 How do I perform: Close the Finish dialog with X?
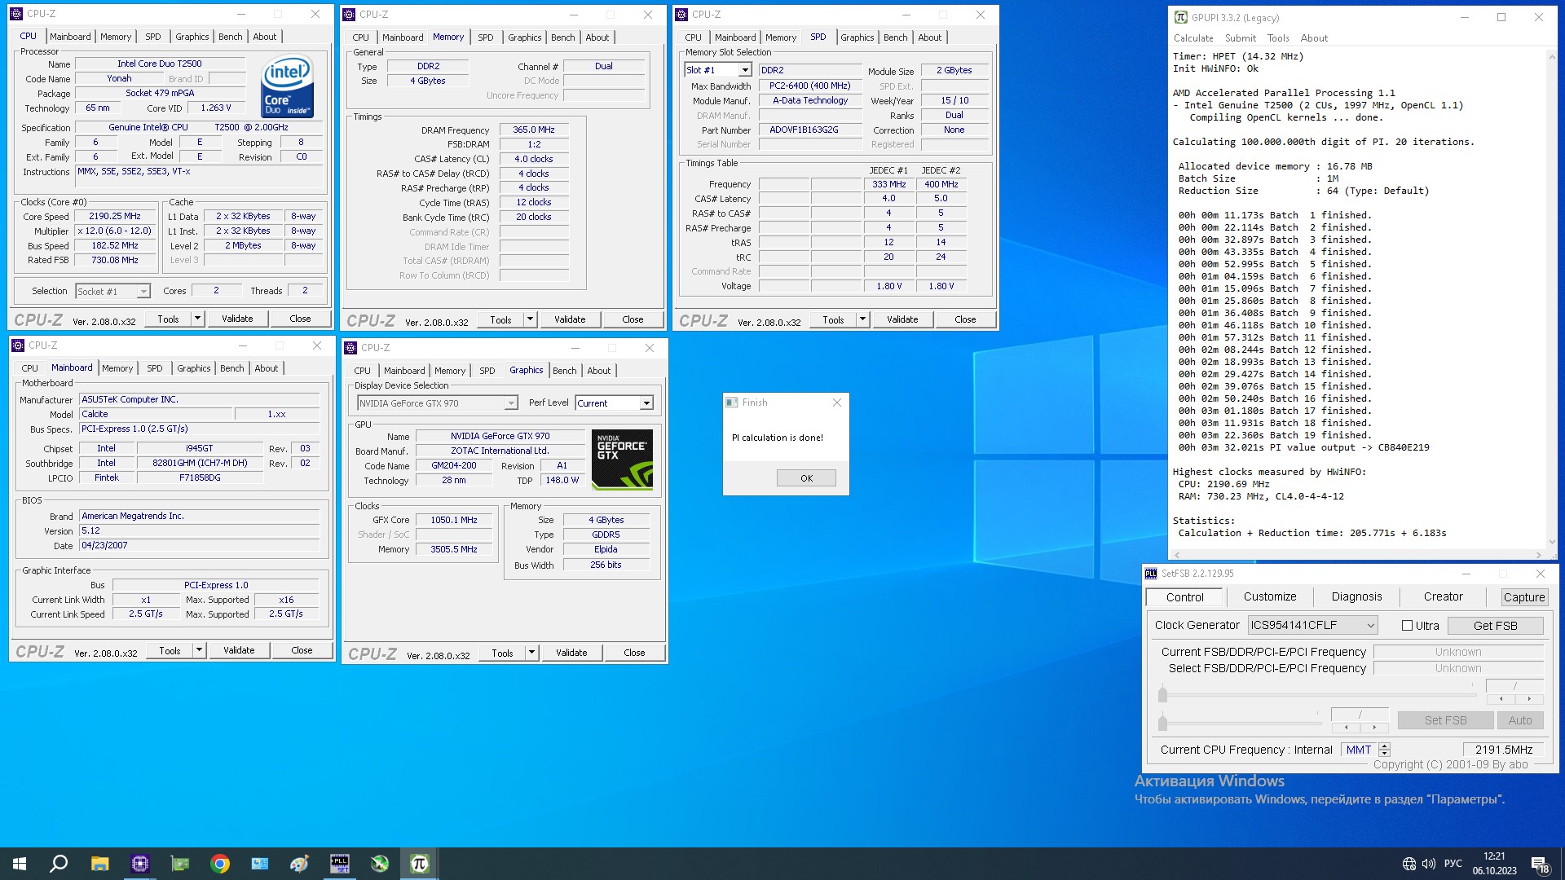pyautogui.click(x=837, y=403)
